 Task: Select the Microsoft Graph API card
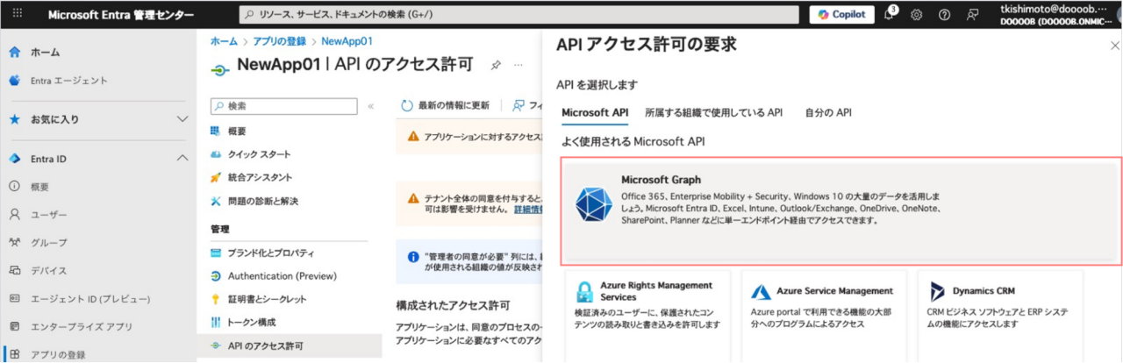click(x=840, y=211)
